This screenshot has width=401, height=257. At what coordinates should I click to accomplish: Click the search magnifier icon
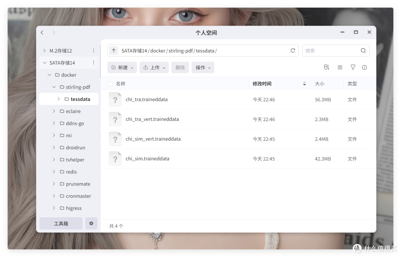tap(363, 50)
